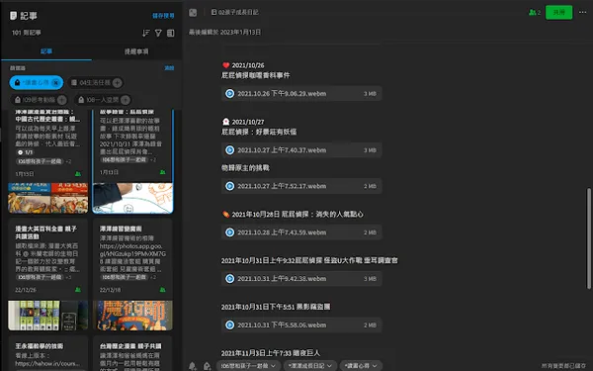This screenshot has height=371, width=593.
Task: Open the 台灣歷史漫畫 note card
Action: [x=132, y=353]
